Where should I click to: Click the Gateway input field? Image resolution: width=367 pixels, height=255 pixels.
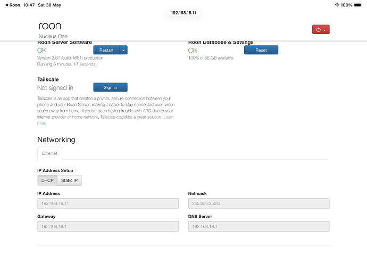(108, 226)
